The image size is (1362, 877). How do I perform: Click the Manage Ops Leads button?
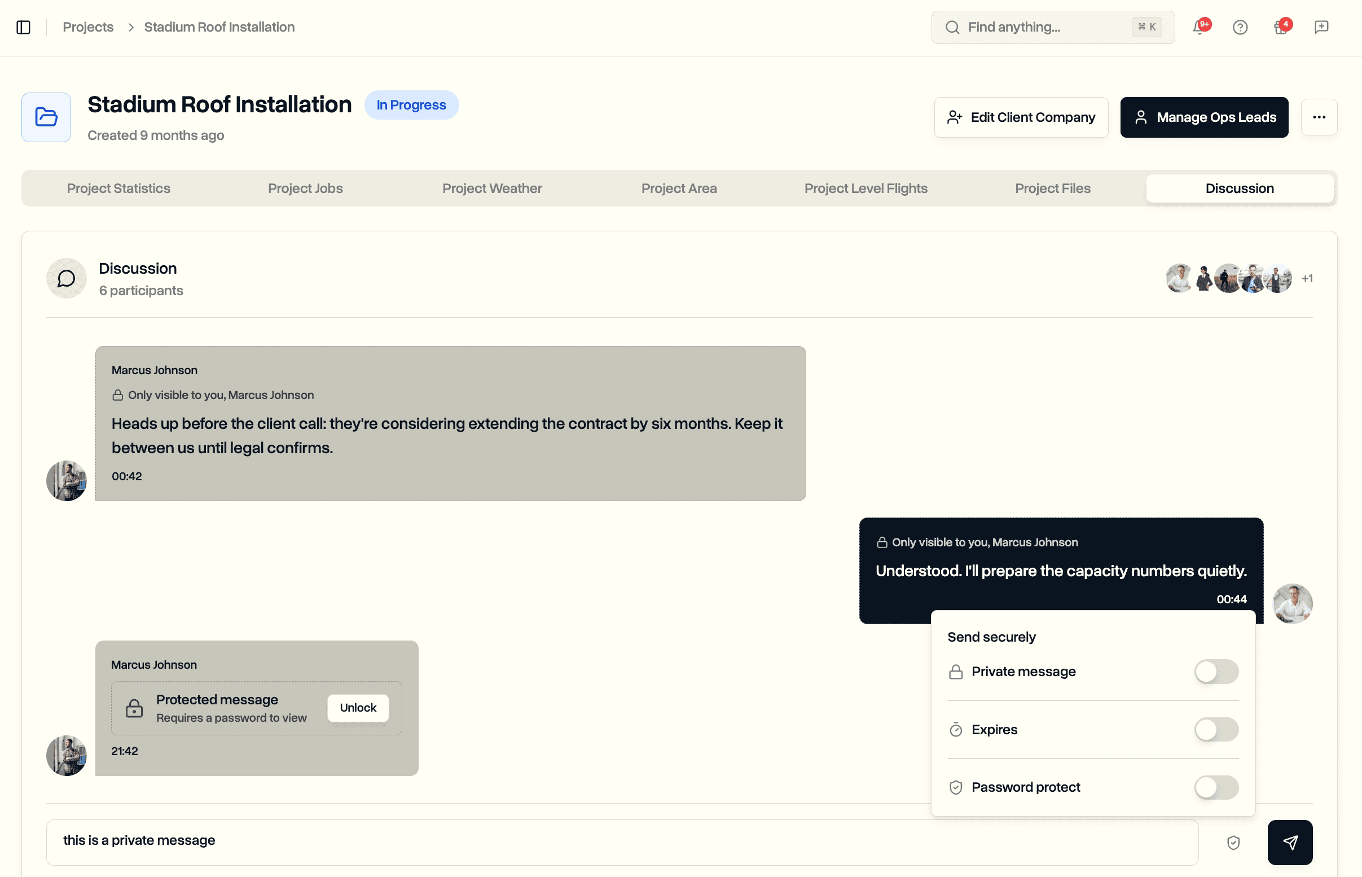(x=1204, y=117)
